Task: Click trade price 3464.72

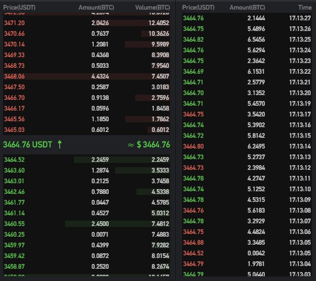Action: (x=193, y=136)
